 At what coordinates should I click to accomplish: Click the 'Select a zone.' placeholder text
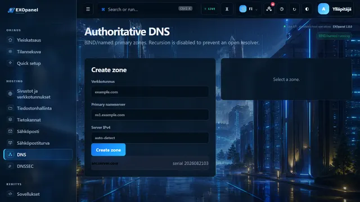tap(286, 80)
